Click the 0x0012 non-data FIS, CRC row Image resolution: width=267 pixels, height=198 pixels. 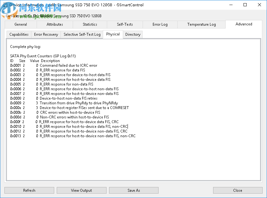pyautogui.click(x=69, y=131)
